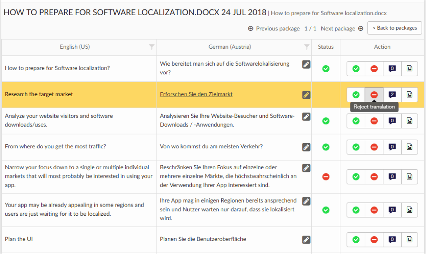The image size is (426, 254).
Task: Reject the 'From where do you get' translation
Action: point(374,147)
